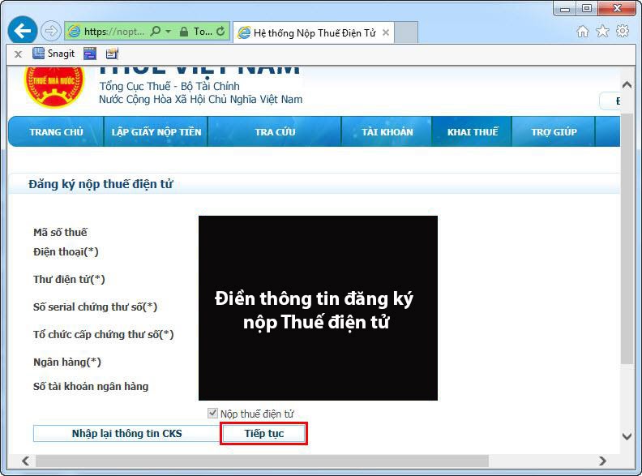Open Favorites star icon
This screenshot has width=642, height=476.
(602, 31)
